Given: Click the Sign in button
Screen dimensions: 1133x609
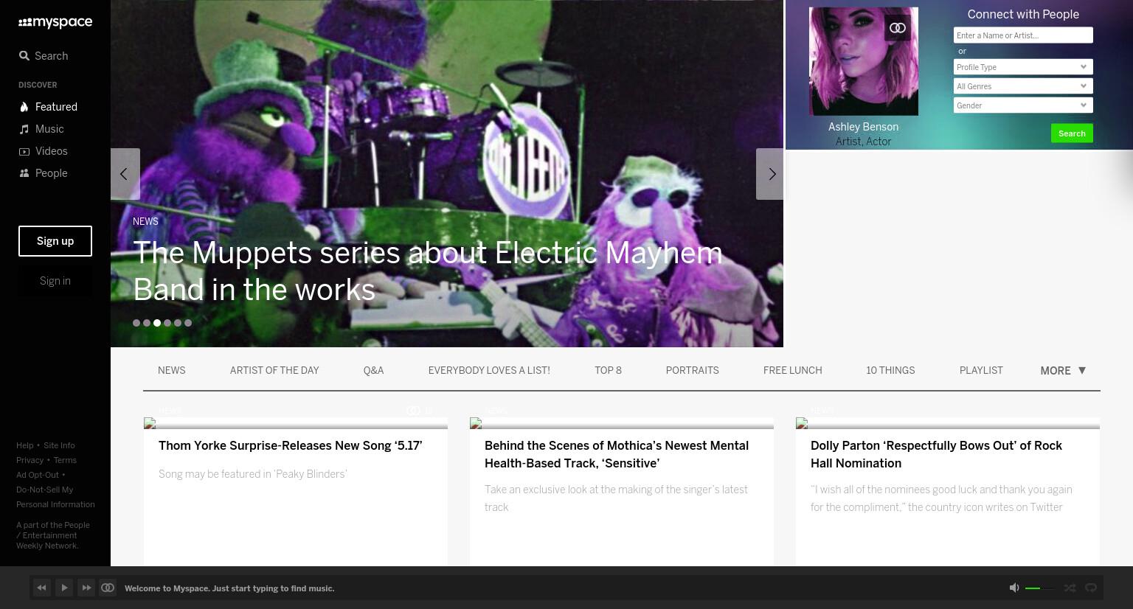Looking at the screenshot, I should click(x=55, y=281).
